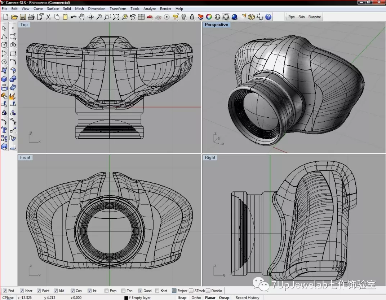Select the Text object tool

tap(4, 130)
